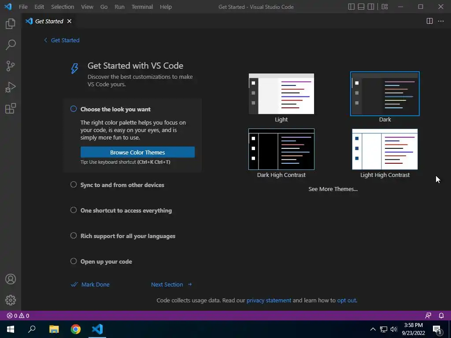Click errors and warnings status indicator

(18, 316)
